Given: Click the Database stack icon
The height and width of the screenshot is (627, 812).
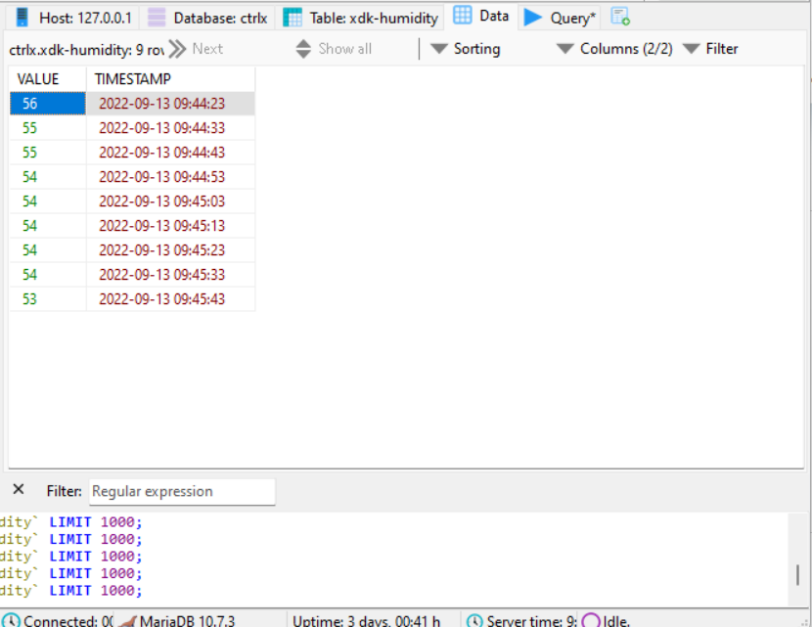Looking at the screenshot, I should coord(157,18).
